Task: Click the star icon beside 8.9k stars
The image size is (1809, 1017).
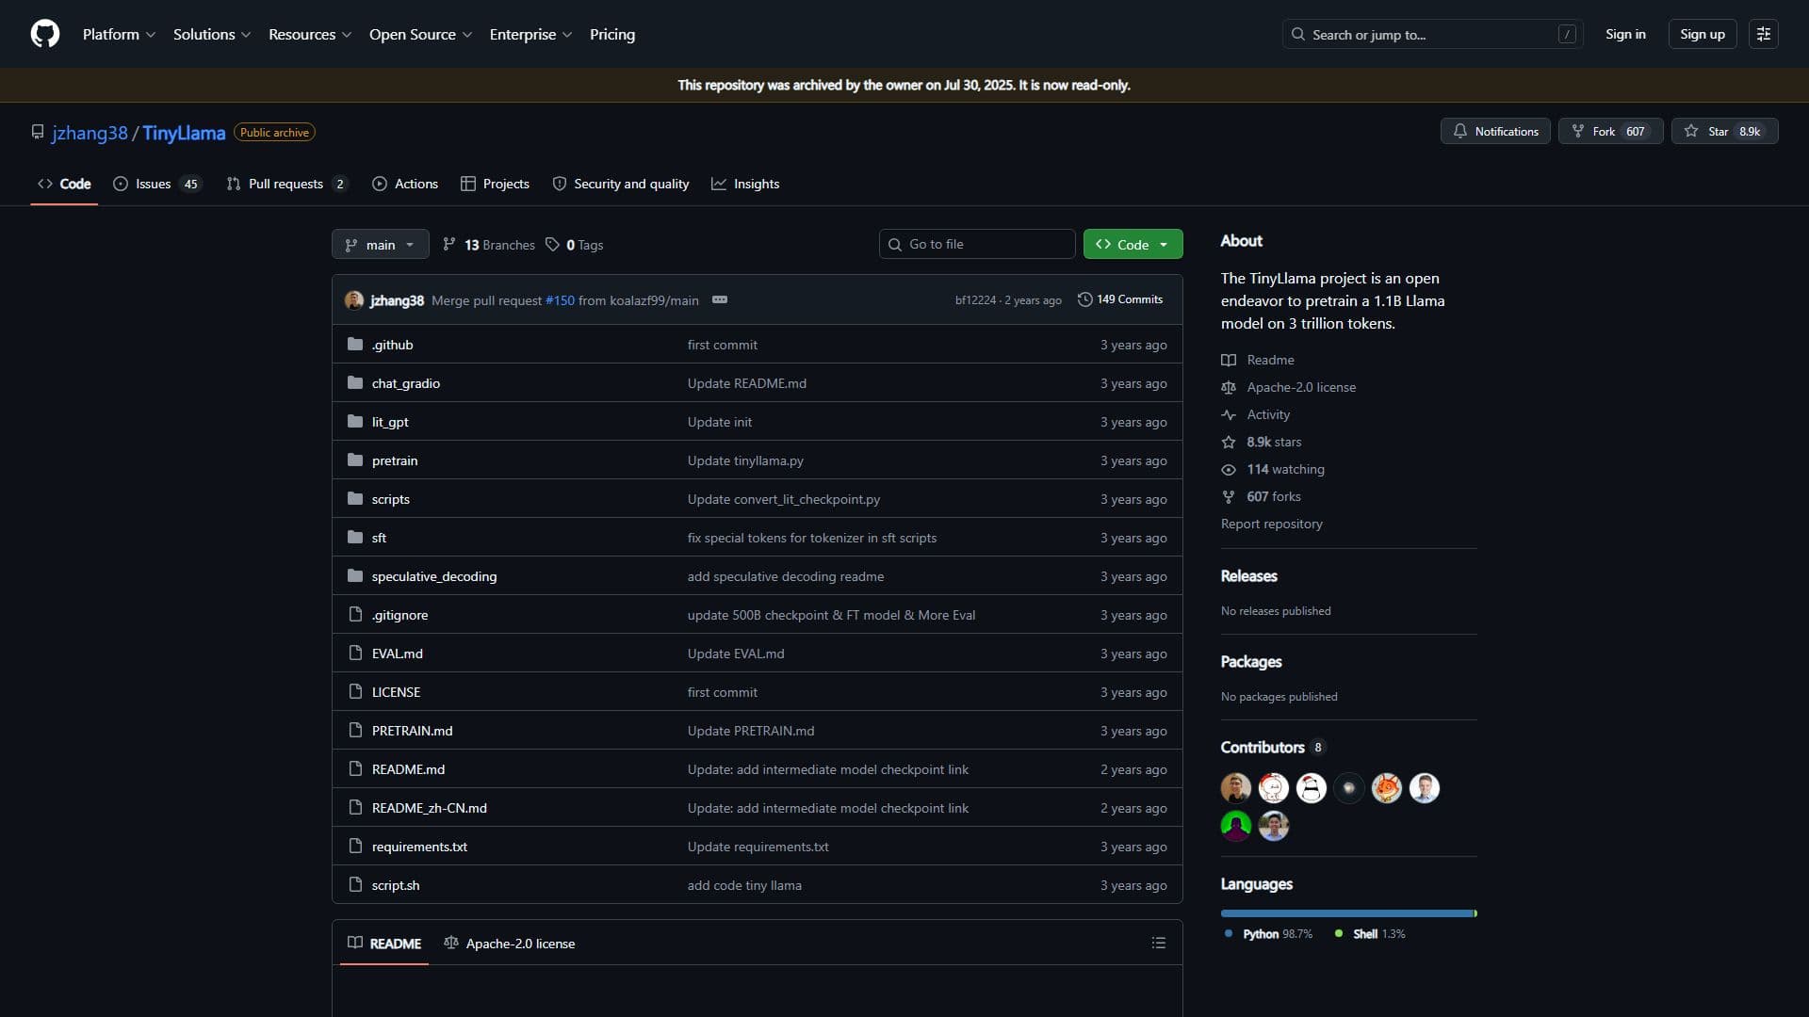Action: pos(1229,442)
